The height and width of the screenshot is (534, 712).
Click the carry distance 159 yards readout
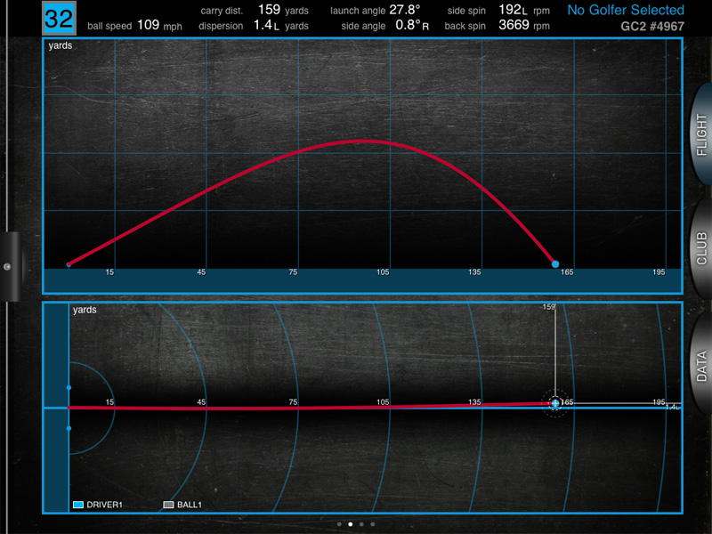pyautogui.click(x=269, y=10)
